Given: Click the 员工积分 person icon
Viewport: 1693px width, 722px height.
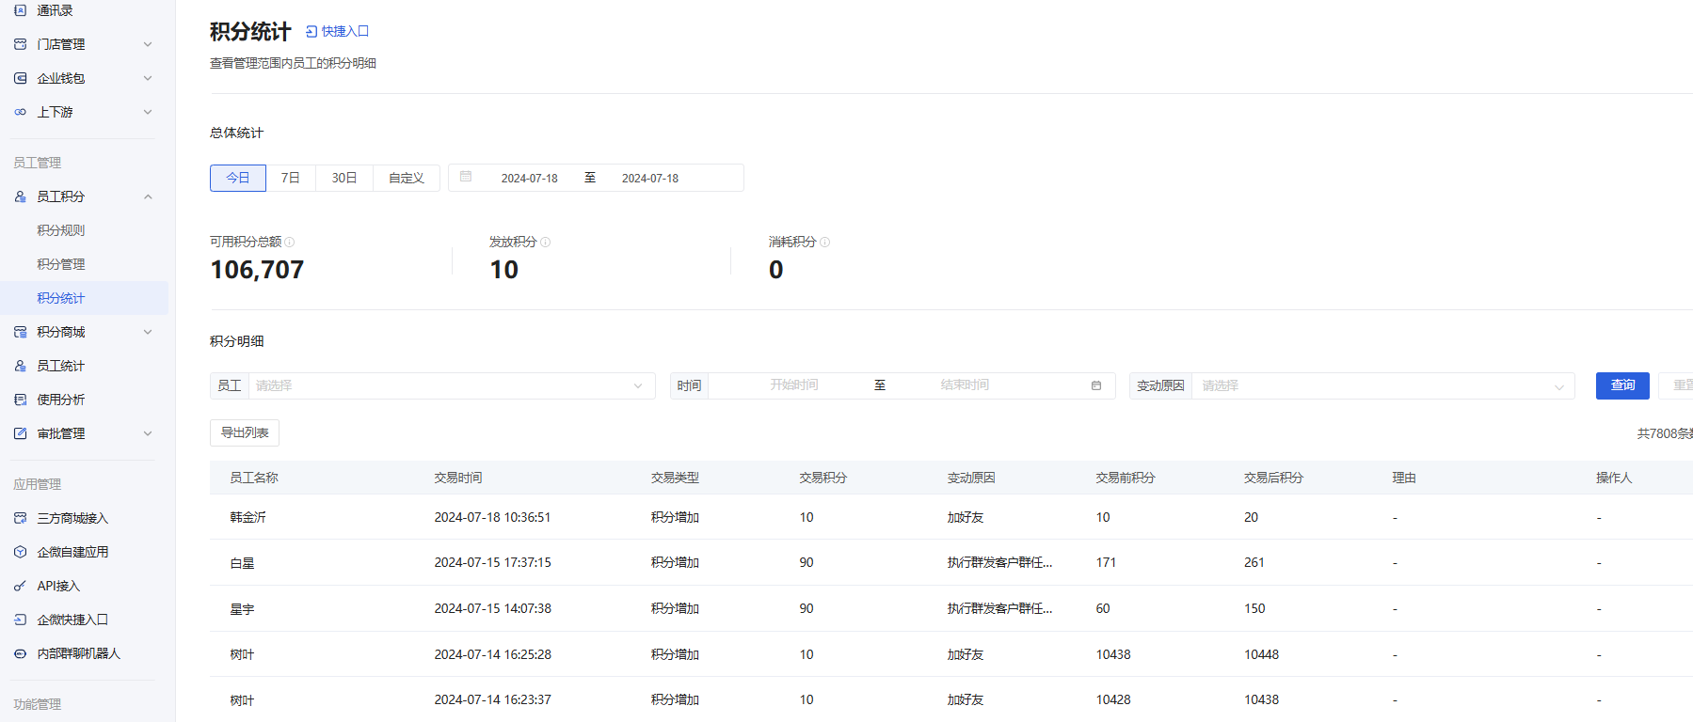Looking at the screenshot, I should 20,196.
